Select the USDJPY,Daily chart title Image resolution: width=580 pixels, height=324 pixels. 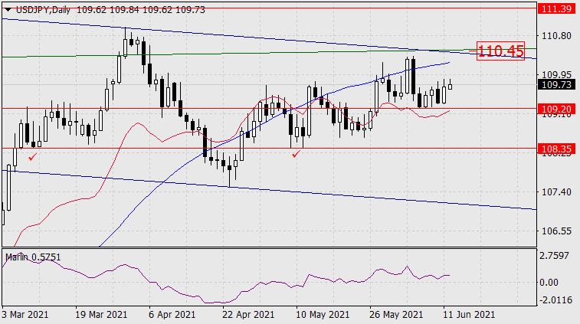pyautogui.click(x=43, y=10)
